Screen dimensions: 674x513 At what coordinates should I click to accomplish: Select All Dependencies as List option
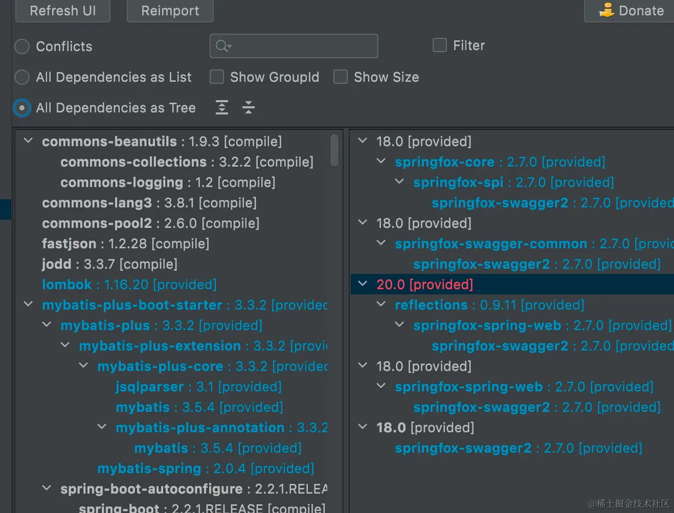22,77
